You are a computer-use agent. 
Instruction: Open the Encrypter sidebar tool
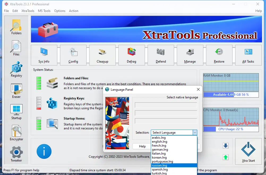coord(16,133)
